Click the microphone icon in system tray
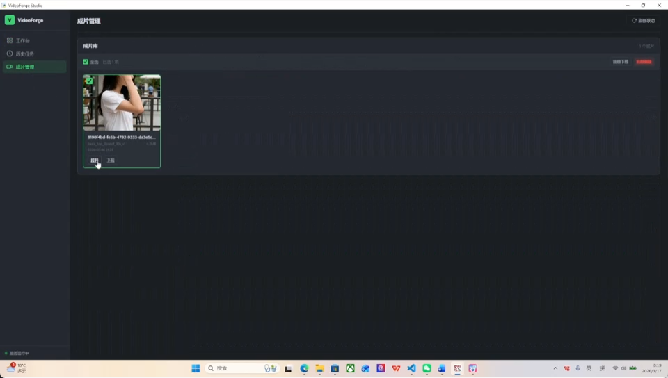The height and width of the screenshot is (378, 668). point(578,368)
